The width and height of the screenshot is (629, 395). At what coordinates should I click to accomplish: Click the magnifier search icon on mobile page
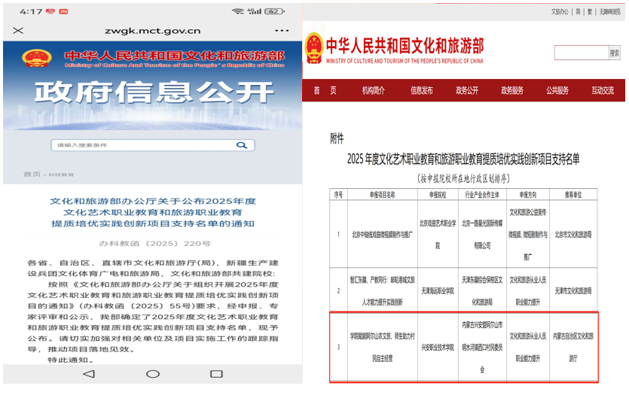point(242,145)
